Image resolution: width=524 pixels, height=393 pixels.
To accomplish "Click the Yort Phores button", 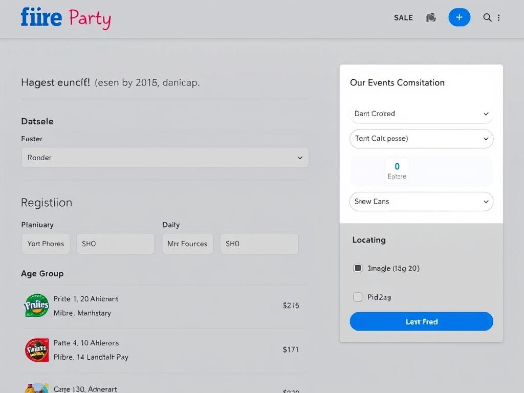I will click(x=46, y=244).
